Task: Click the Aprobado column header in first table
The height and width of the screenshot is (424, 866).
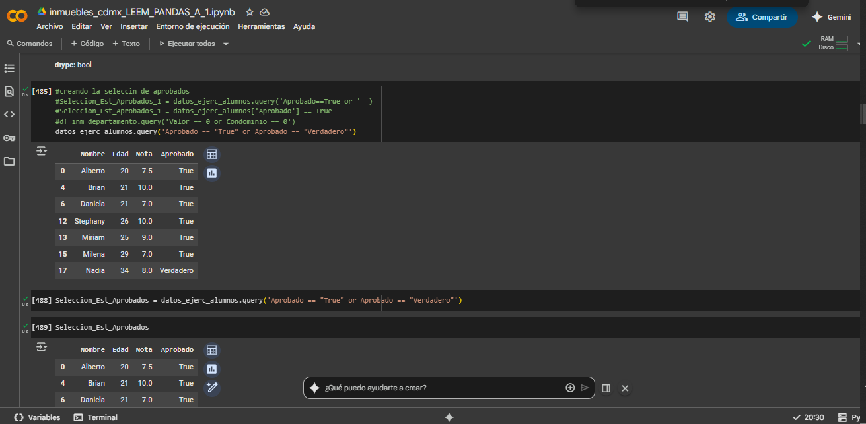Action: pyautogui.click(x=177, y=154)
